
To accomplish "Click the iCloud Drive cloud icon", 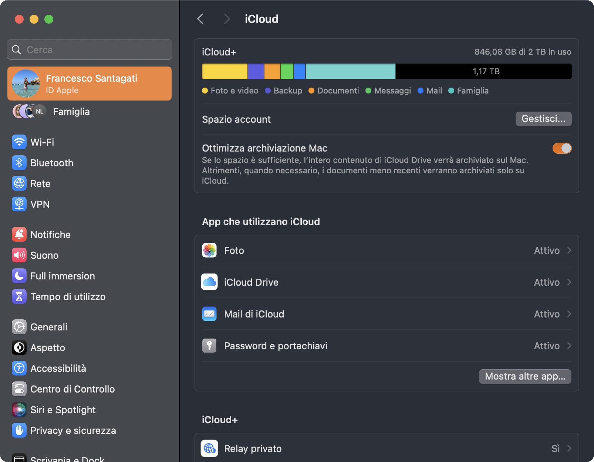I will 209,282.
